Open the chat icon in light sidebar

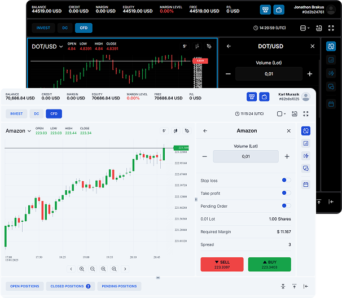click(306, 168)
